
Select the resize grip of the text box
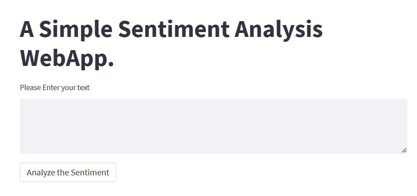404,150
